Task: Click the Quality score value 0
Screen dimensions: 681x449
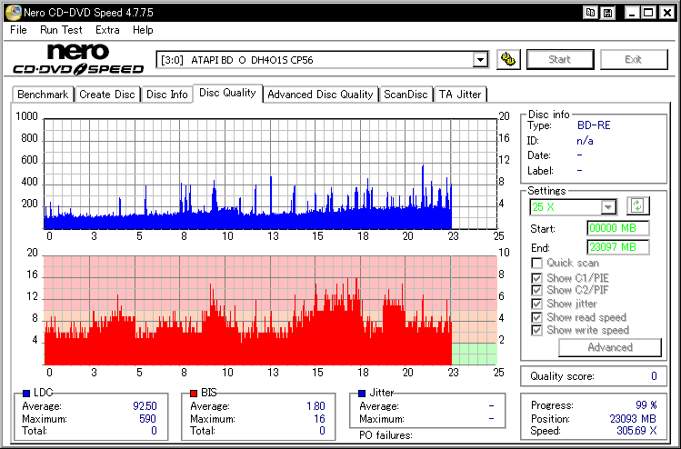Action: pos(654,376)
